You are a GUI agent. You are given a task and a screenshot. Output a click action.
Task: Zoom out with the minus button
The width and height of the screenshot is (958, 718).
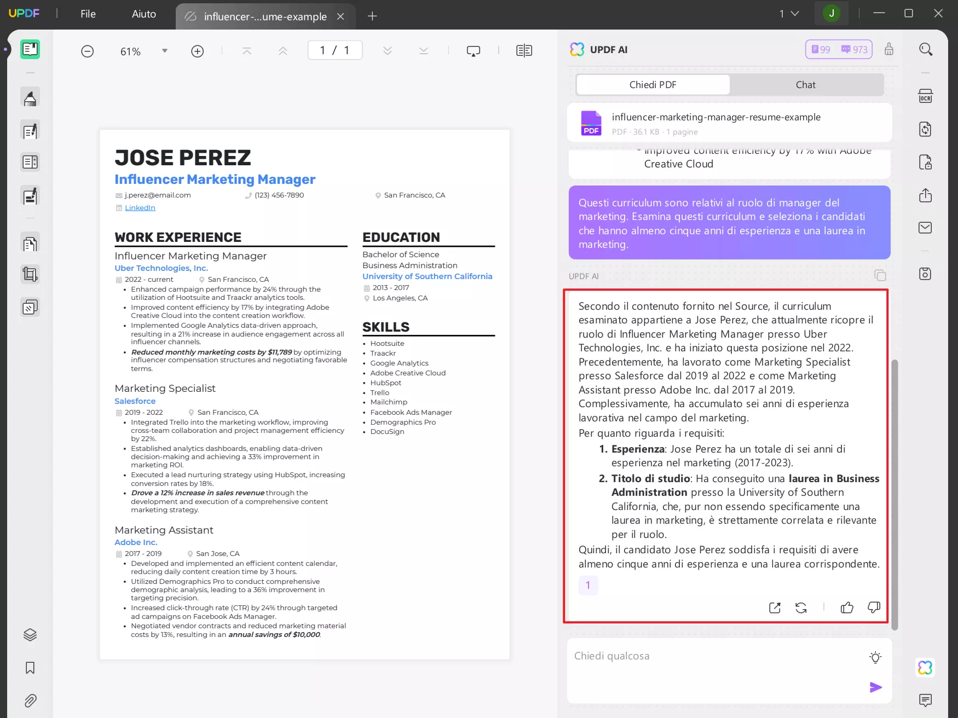(88, 51)
